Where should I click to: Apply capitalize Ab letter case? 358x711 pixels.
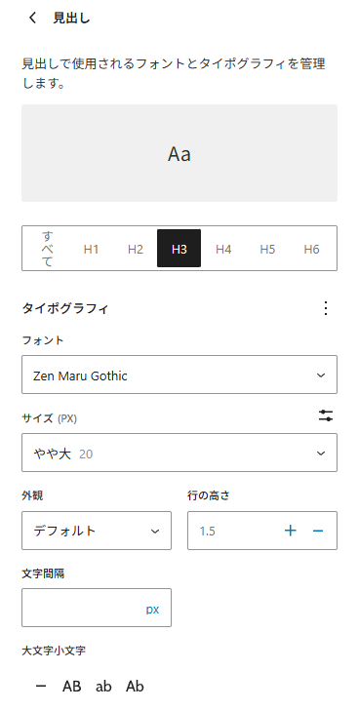(135, 686)
